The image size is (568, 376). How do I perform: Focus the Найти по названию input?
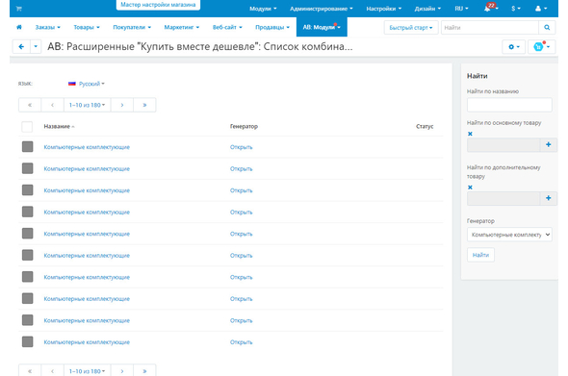coord(509,105)
